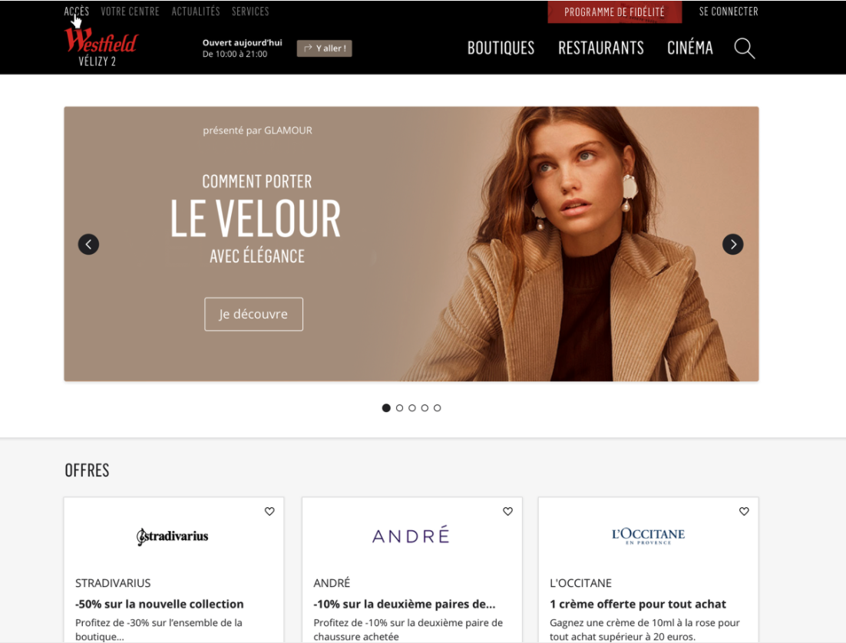The image size is (846, 643).
Task: Open Programme de Fidélité
Action: [614, 12]
